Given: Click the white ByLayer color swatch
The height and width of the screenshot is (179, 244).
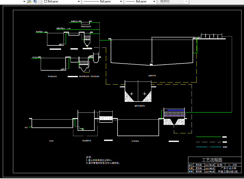Looking at the screenshot, I should click(46, 2).
